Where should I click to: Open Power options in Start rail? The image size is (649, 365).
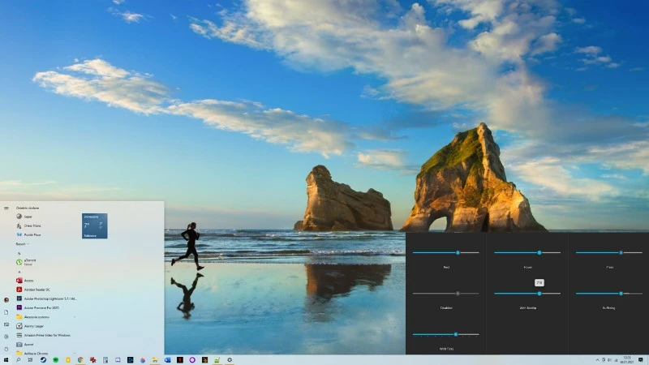6,349
